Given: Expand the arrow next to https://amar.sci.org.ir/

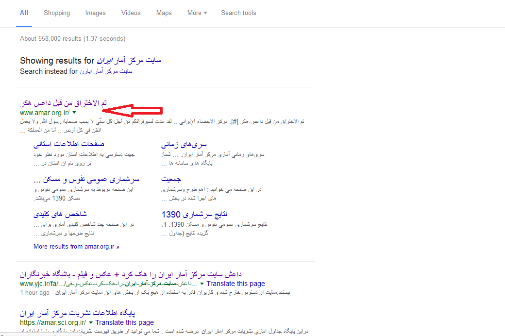Looking at the screenshot, I should pos(91,322).
